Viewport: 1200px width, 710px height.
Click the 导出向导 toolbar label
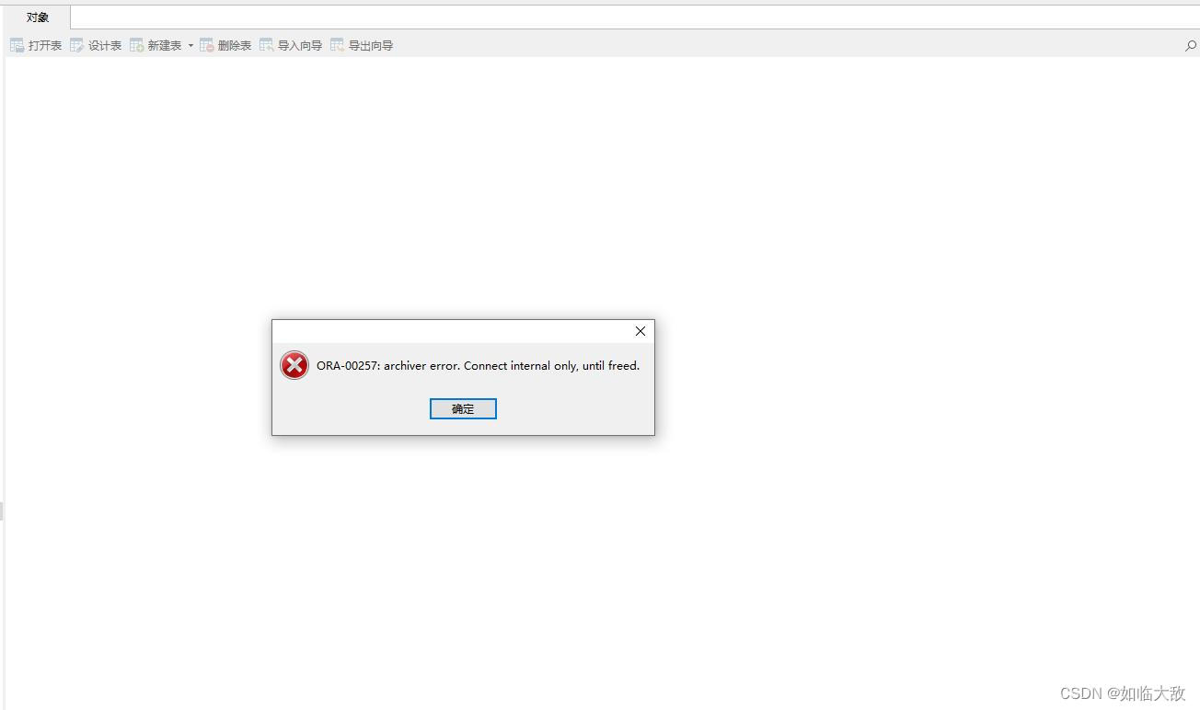click(x=371, y=45)
